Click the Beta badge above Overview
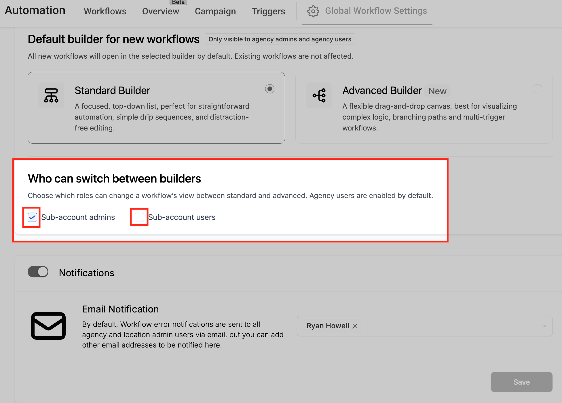 (x=178, y=2)
